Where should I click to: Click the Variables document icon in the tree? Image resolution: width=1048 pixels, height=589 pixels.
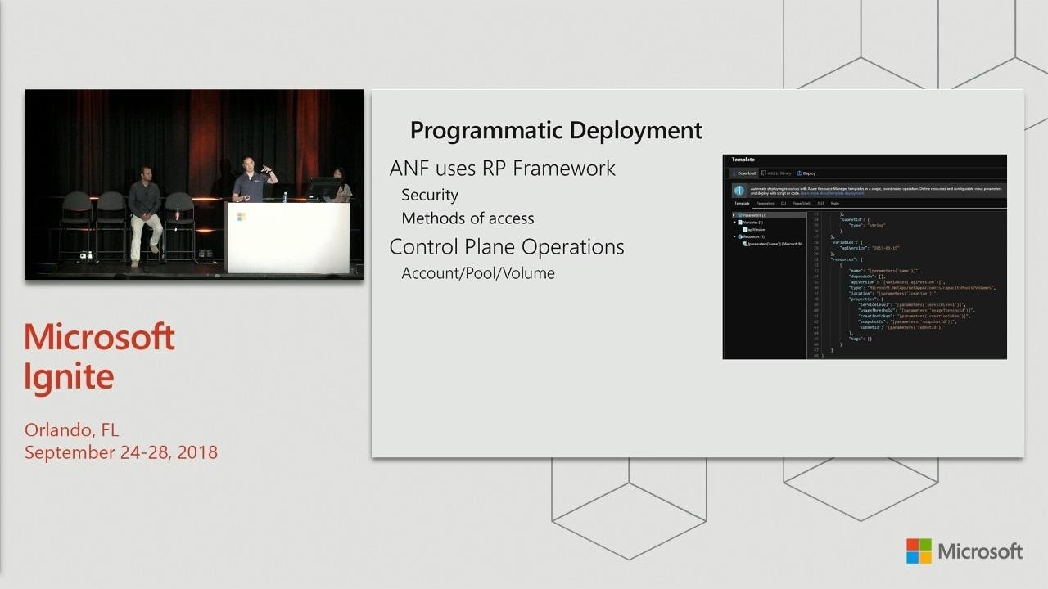coord(740,223)
